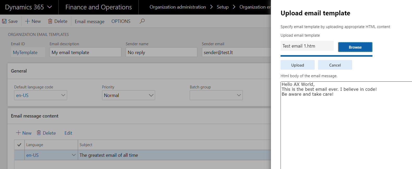Open the Priority dropdown
Image resolution: width=412 pixels, height=169 pixels.
coord(151,95)
